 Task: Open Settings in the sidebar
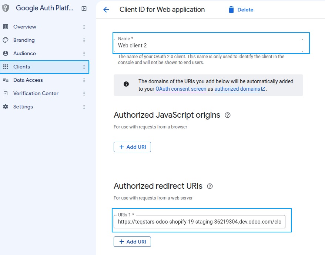[23, 107]
